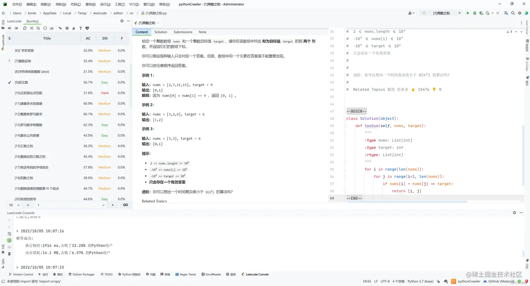Click the clear console trash icon

click(x=9, y=254)
